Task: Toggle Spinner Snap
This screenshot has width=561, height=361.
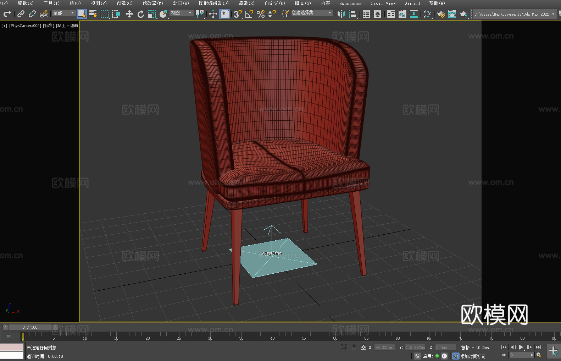Action: tap(272, 14)
